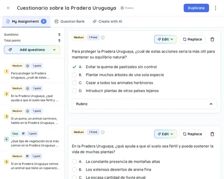Click the 1 Point tag on second question card
224x179 pixels.
coord(93,132)
